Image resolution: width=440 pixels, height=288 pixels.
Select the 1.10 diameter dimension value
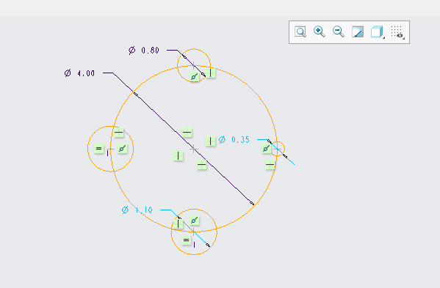point(144,210)
